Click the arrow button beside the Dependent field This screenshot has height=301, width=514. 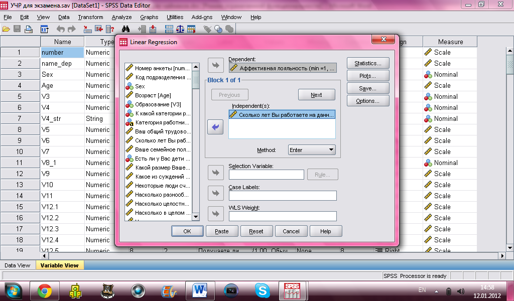(216, 65)
